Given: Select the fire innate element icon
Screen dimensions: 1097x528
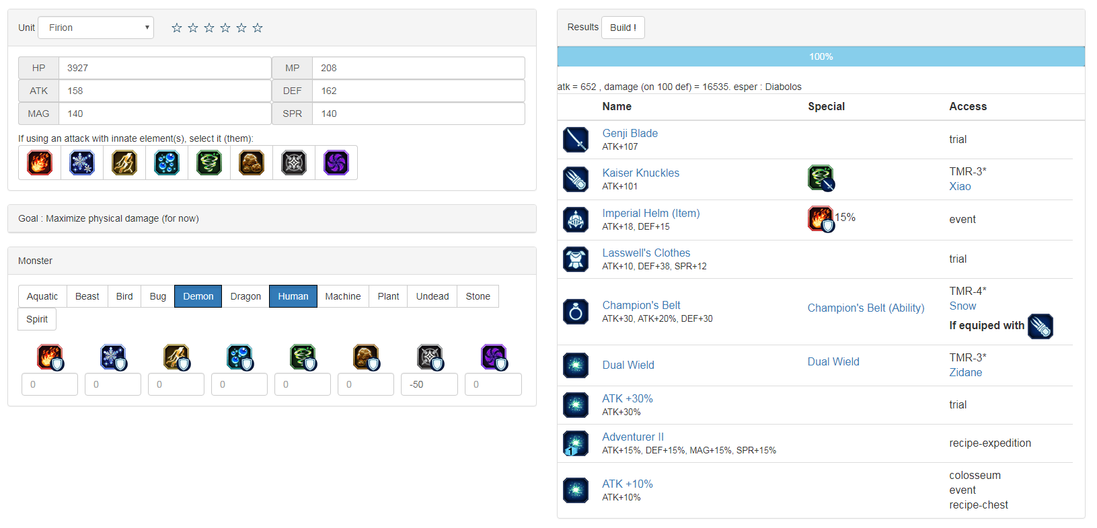Looking at the screenshot, I should (40, 163).
